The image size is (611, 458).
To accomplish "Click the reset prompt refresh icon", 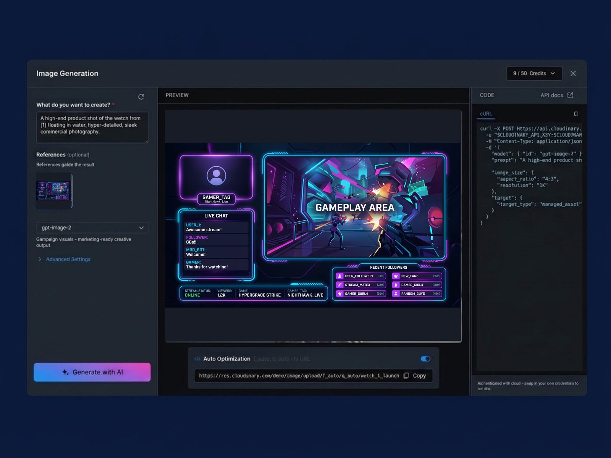I will 141,97.
